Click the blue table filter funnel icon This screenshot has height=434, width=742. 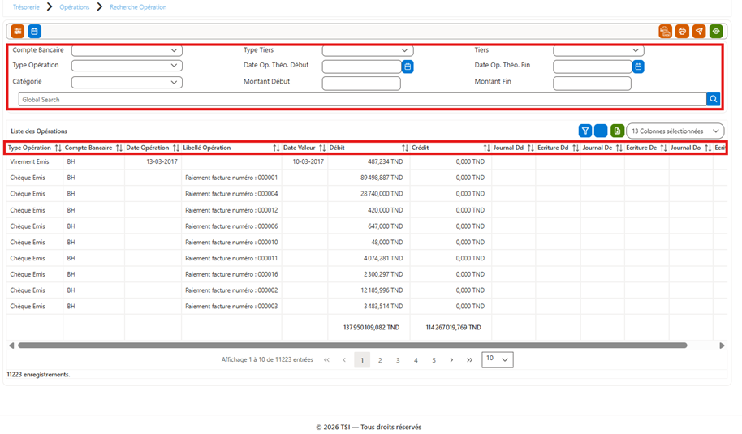(585, 131)
